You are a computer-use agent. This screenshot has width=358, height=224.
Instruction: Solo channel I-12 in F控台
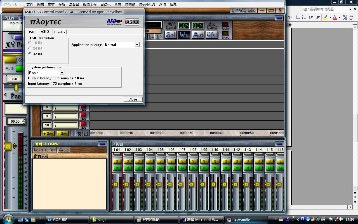[x=237, y=161]
